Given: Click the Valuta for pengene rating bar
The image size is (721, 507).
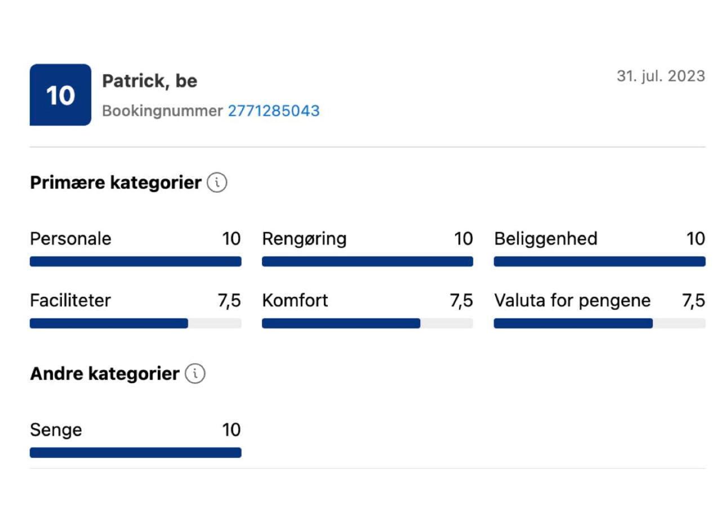Looking at the screenshot, I should (x=599, y=323).
